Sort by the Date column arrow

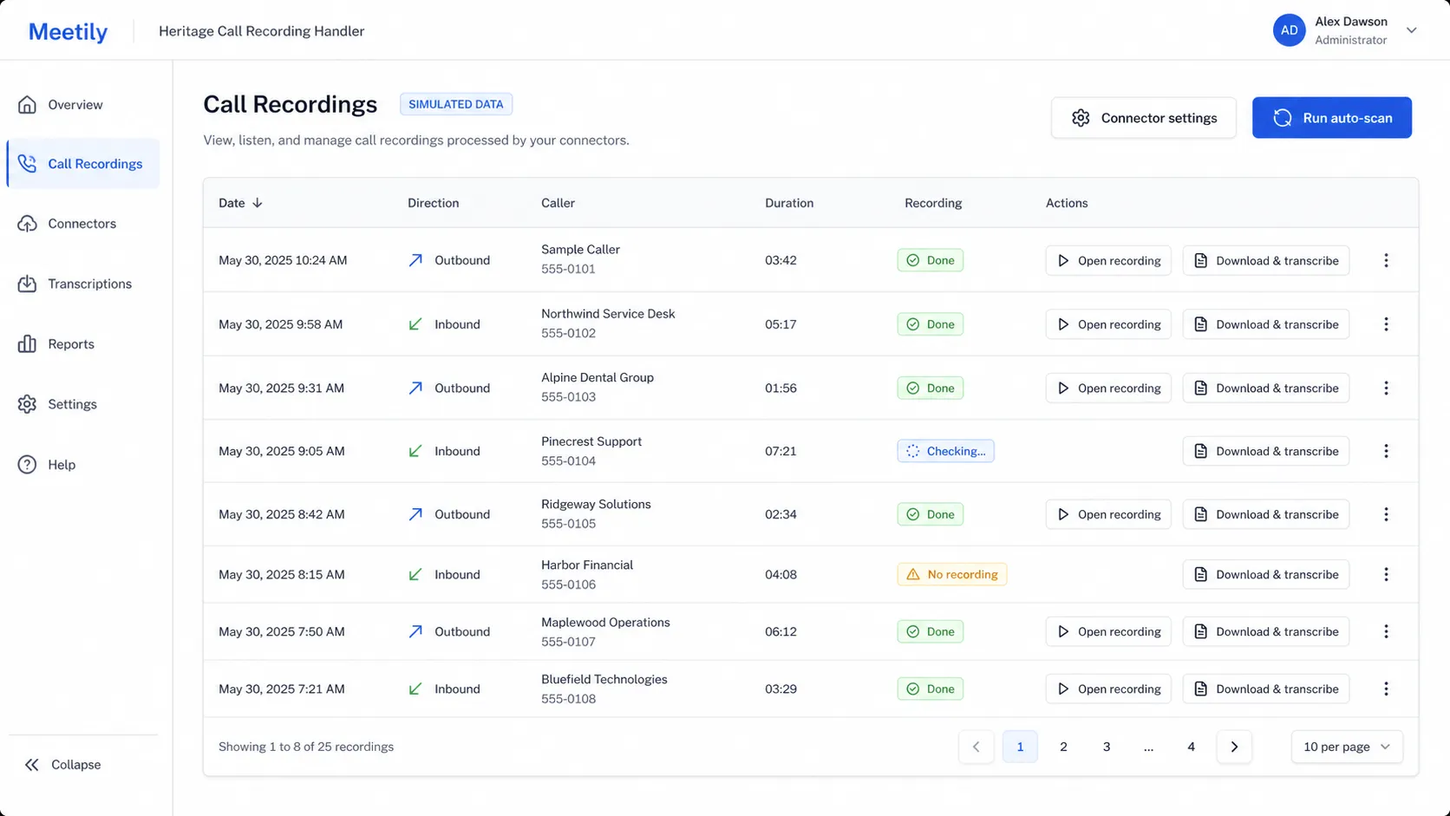258,203
